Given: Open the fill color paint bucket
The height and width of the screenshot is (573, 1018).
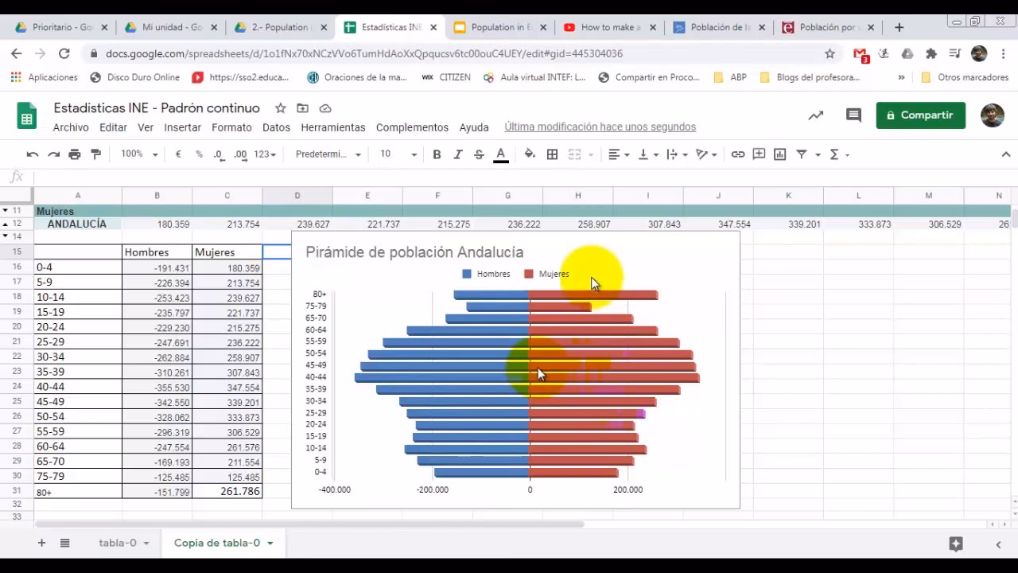Looking at the screenshot, I should click(x=530, y=154).
